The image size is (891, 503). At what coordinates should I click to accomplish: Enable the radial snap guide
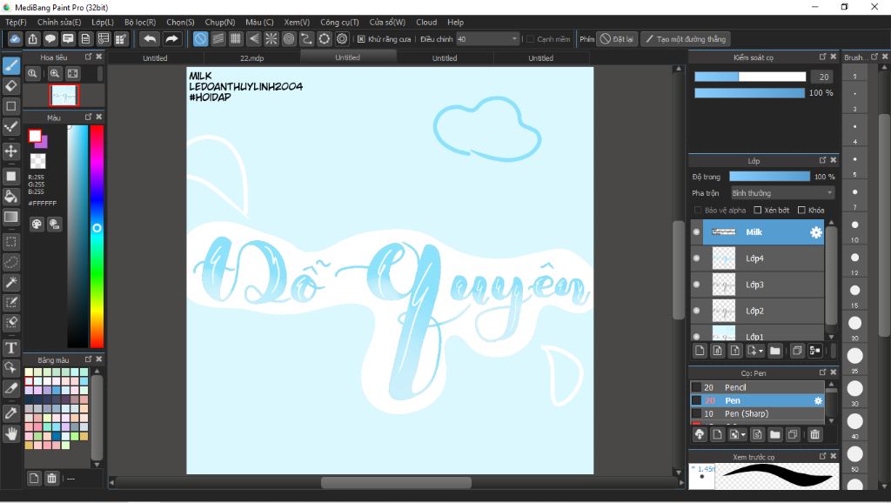271,38
